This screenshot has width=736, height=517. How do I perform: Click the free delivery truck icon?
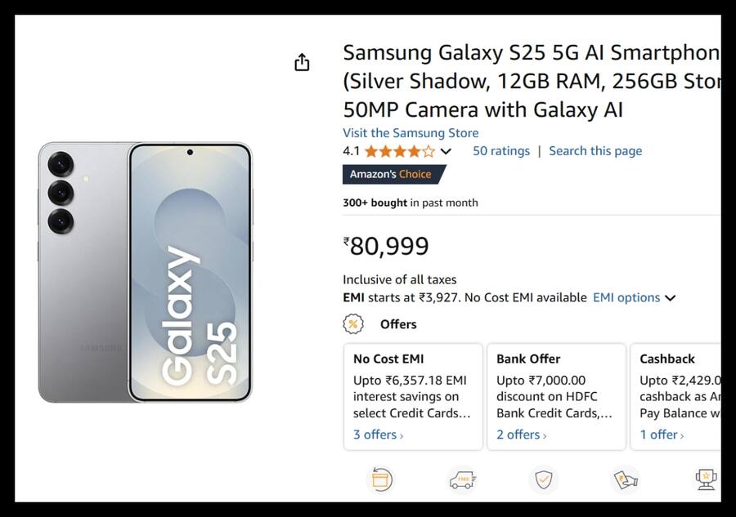tap(462, 479)
